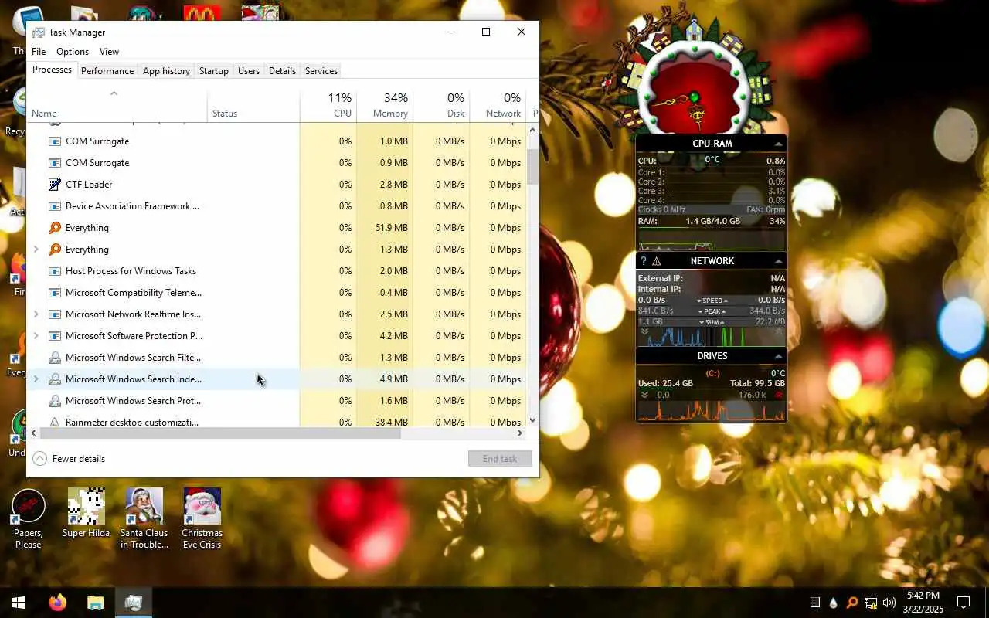Click the Device Association Framework process icon
The height and width of the screenshot is (618, 989).
click(x=55, y=206)
